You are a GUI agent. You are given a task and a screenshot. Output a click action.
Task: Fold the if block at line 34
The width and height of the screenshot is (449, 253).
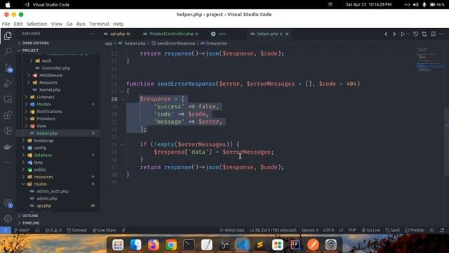click(123, 145)
